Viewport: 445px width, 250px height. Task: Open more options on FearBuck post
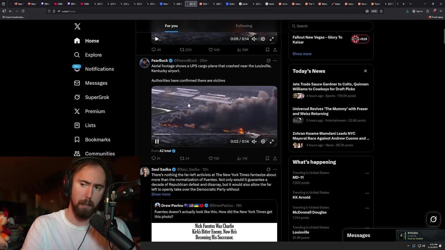(x=275, y=60)
